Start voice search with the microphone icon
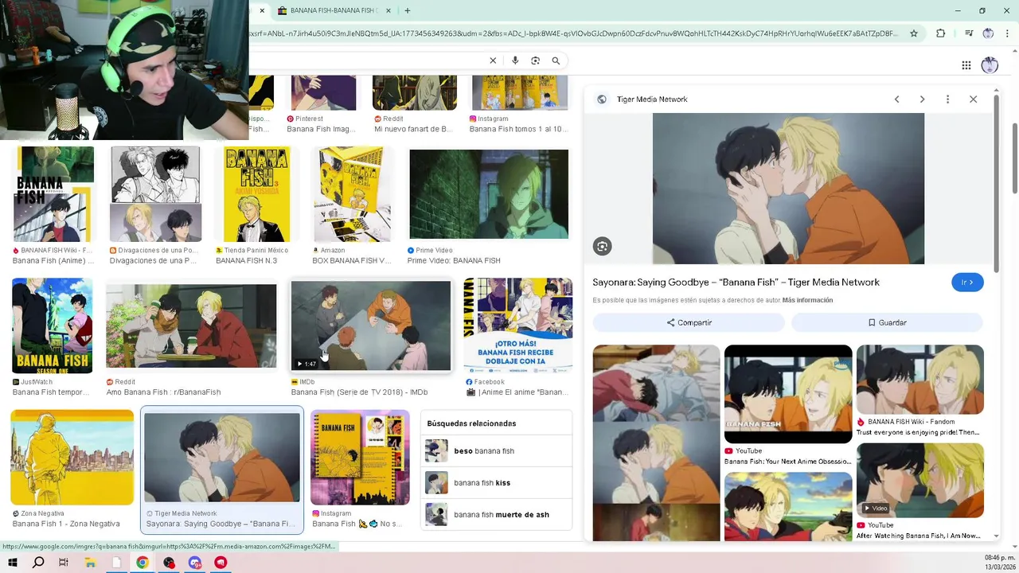Screen dimensions: 1019x573 tap(515, 60)
